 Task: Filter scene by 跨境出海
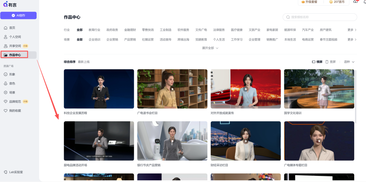tap(183, 40)
